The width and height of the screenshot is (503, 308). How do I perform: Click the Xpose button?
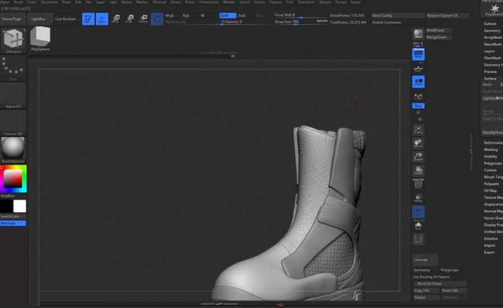[x=419, y=239]
